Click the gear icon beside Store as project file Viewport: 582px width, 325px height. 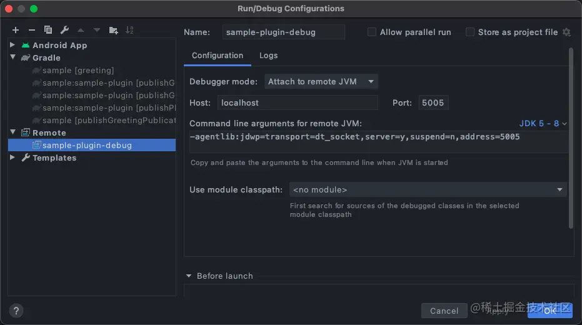pos(566,32)
